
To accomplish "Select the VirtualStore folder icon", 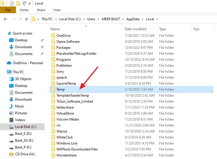I will point(53,113).
